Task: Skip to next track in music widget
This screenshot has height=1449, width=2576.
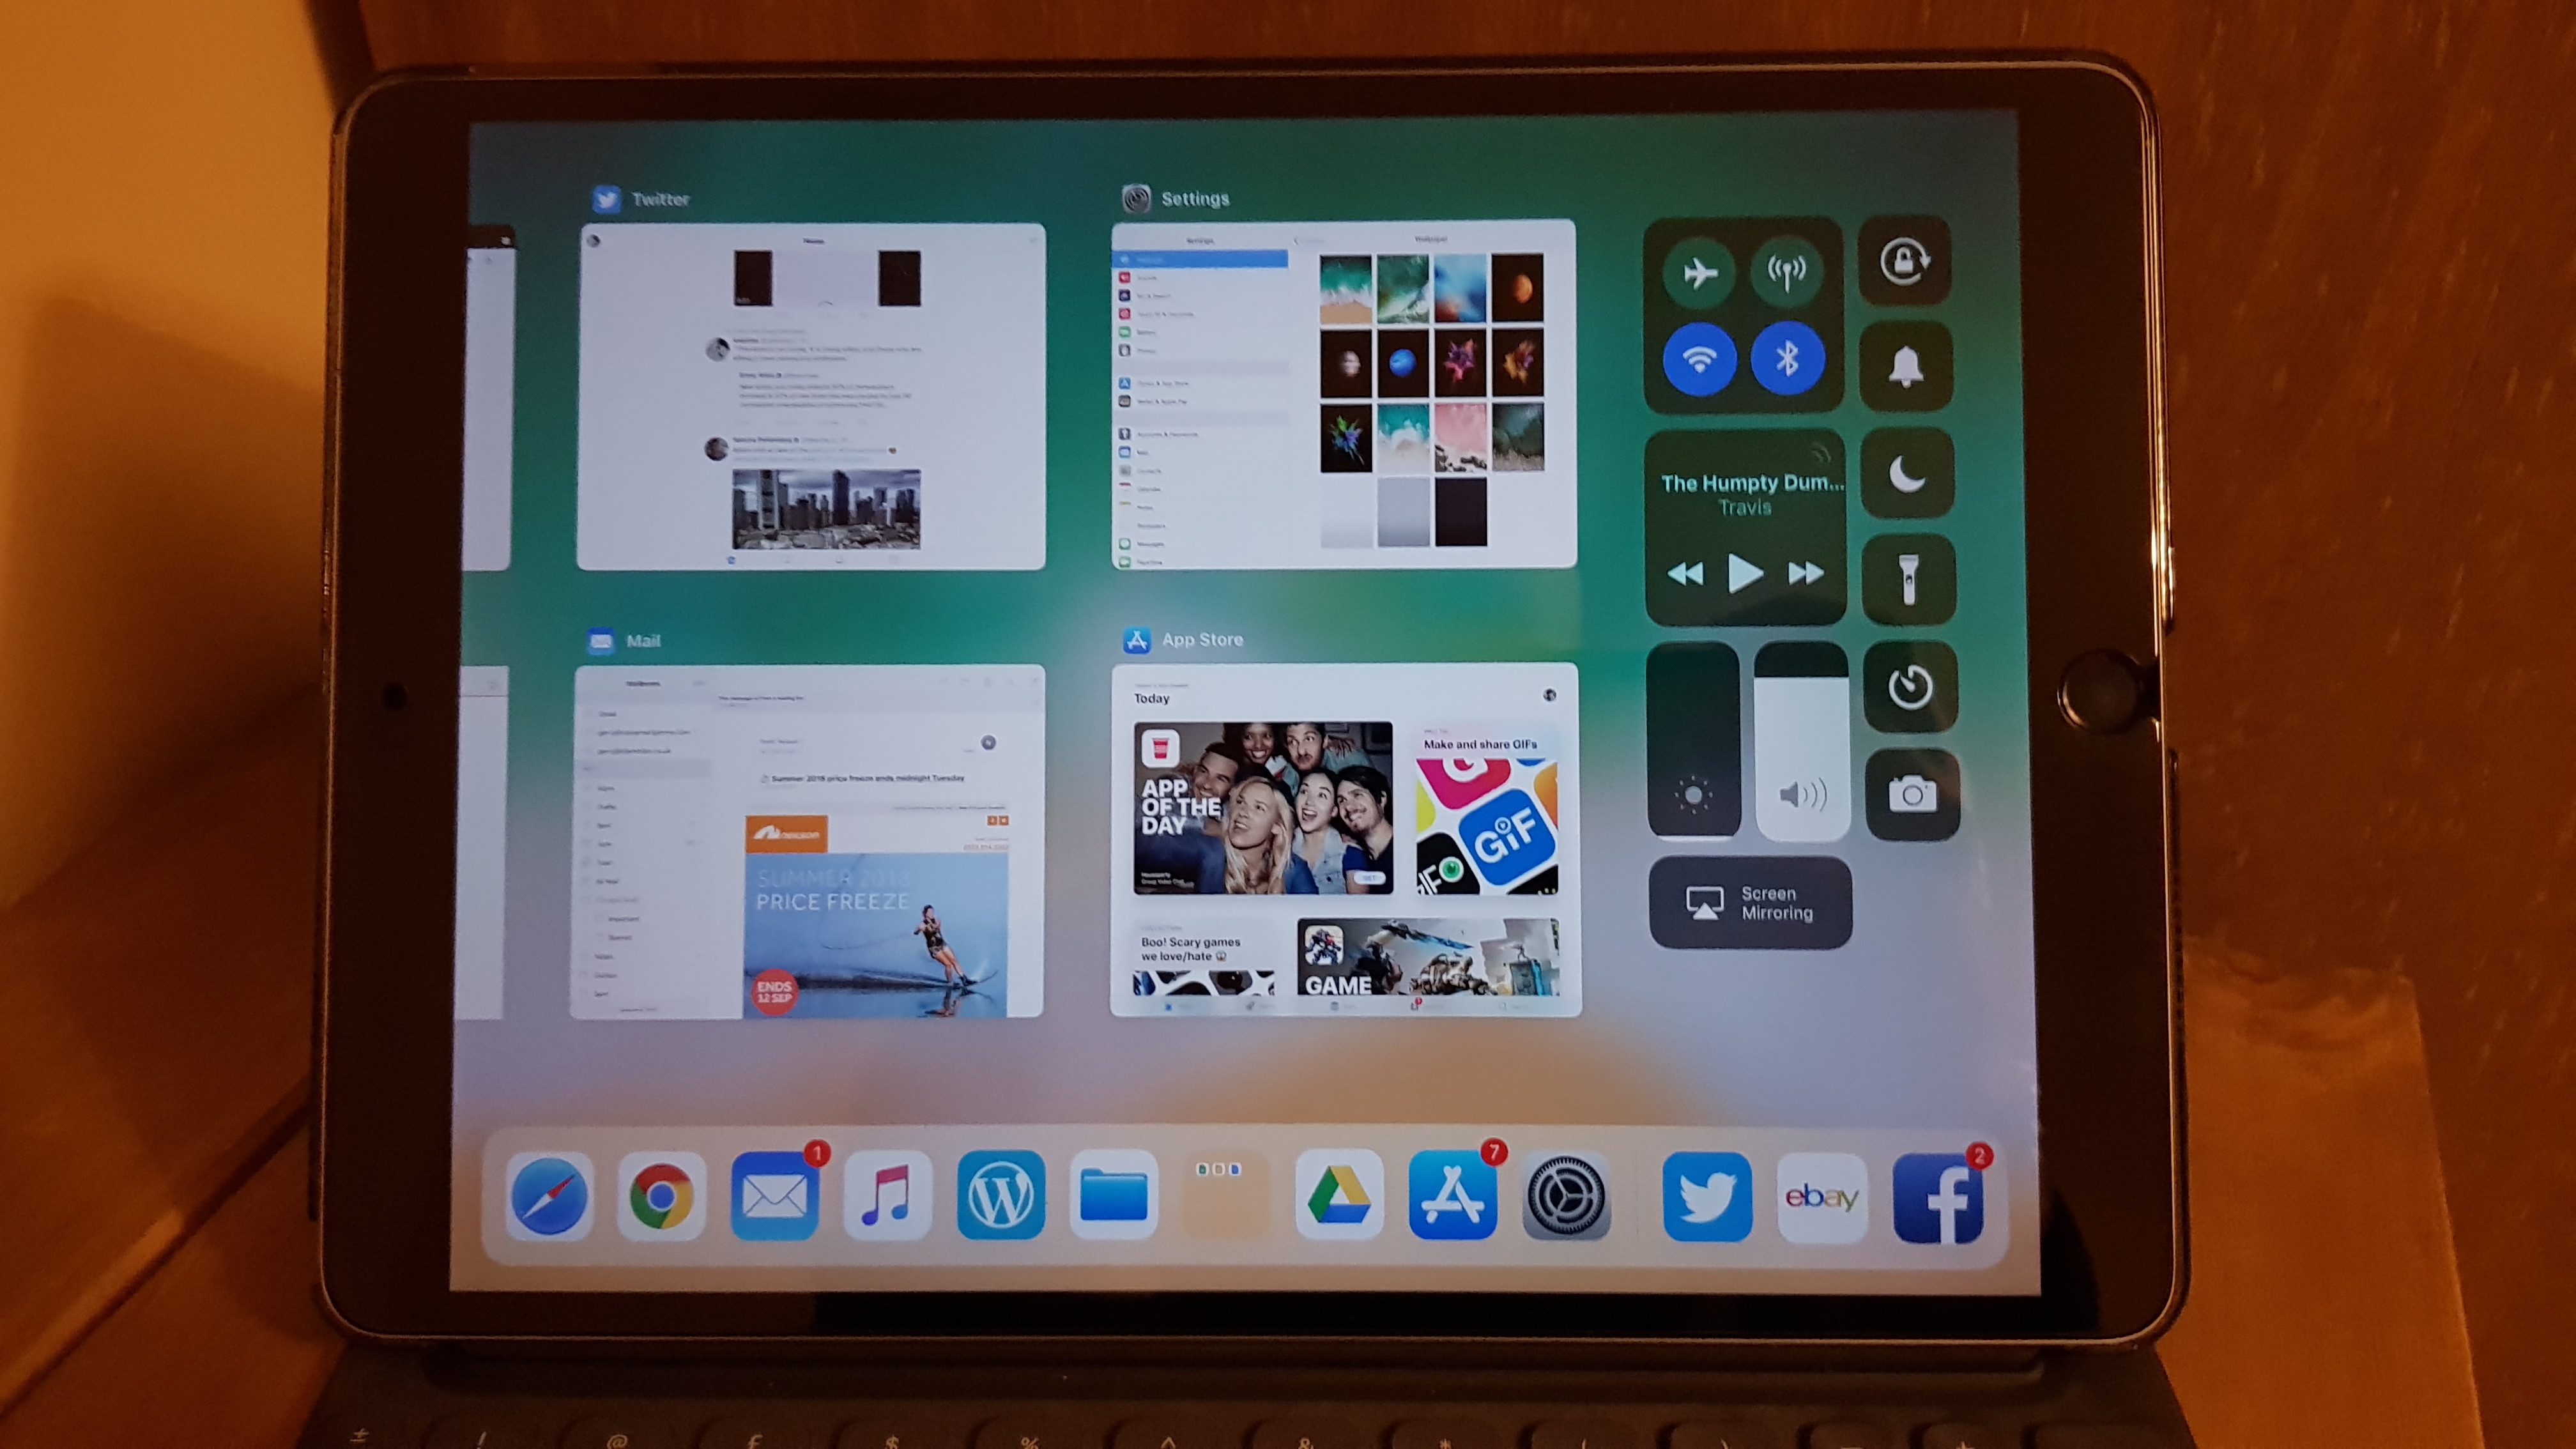Action: tap(1806, 573)
